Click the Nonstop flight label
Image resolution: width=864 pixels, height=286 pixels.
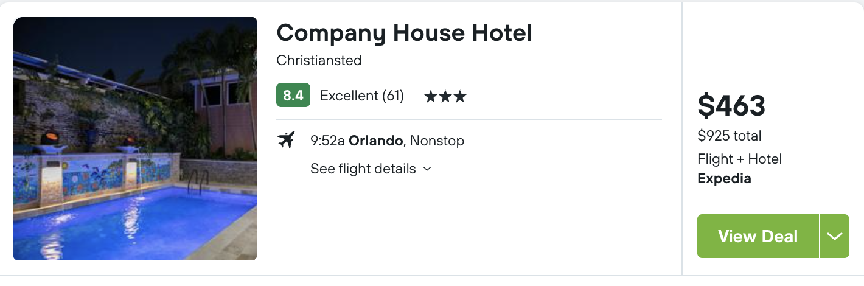click(x=437, y=141)
